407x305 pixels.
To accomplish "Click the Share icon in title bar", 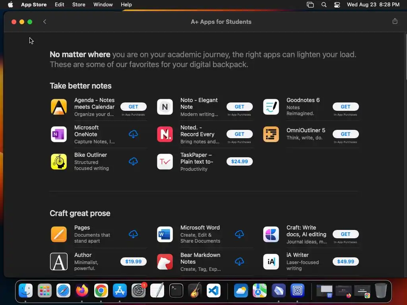I will 395,21.
